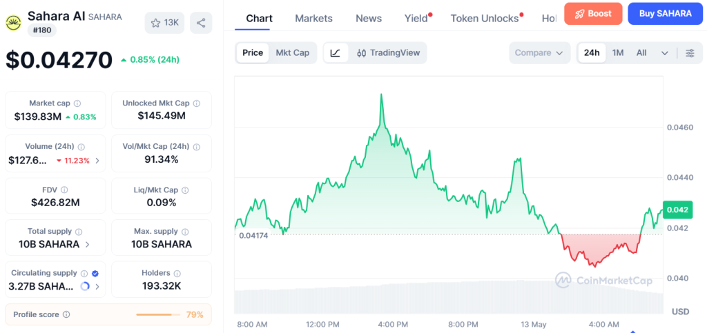Open chart settings sliders icon
707x333 pixels.
point(690,53)
